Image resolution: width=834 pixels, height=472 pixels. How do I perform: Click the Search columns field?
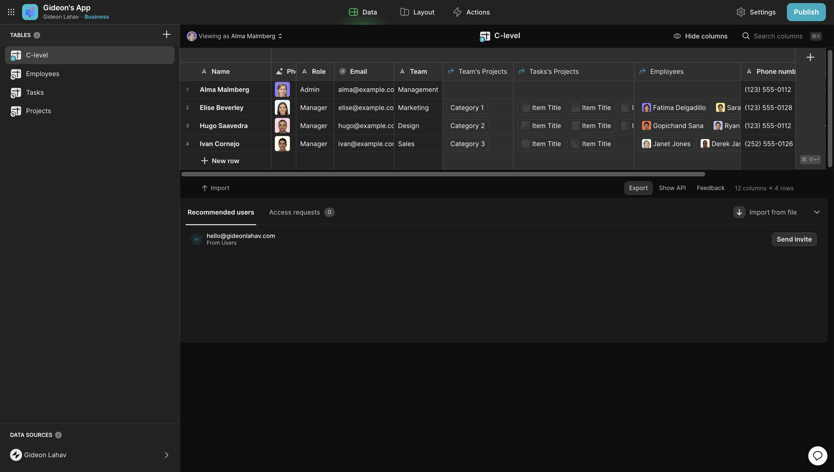[782, 36]
